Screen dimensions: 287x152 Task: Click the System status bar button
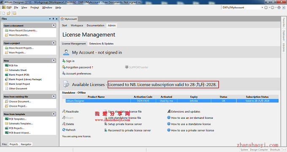244,150
